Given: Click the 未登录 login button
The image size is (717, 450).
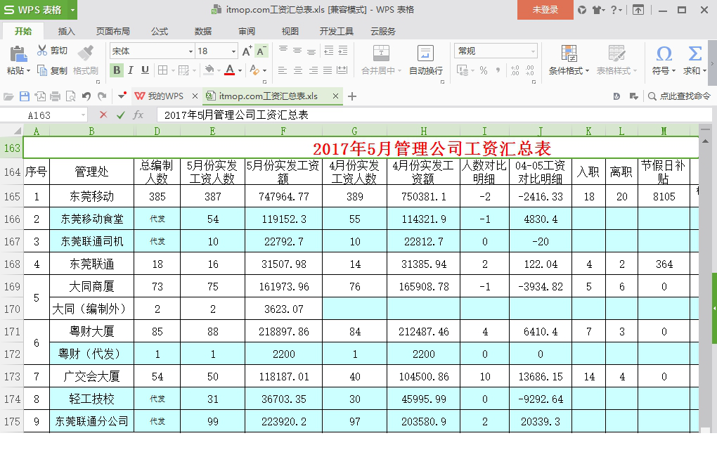Looking at the screenshot, I should [545, 10].
